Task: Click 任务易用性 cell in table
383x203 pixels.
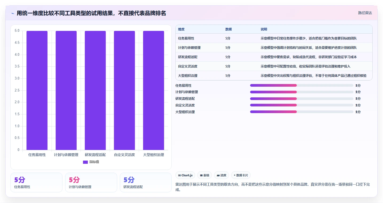Action: pos(186,38)
